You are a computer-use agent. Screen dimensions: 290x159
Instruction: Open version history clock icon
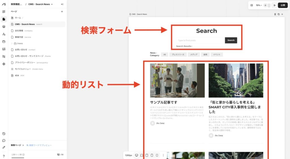tap(4, 134)
